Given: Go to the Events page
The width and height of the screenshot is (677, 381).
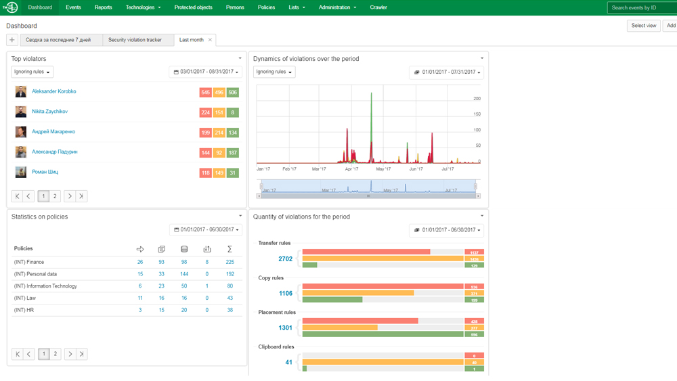Looking at the screenshot, I should [x=73, y=7].
